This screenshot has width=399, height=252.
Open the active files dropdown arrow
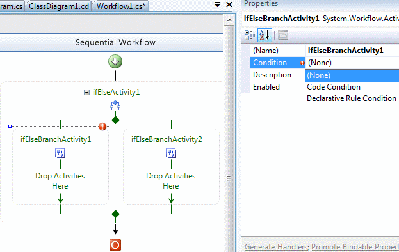217,4
